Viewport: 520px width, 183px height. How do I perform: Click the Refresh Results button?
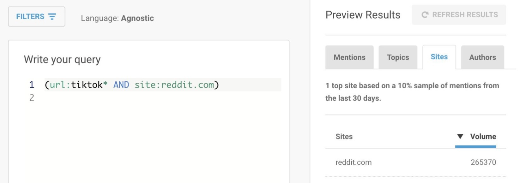coord(459,15)
